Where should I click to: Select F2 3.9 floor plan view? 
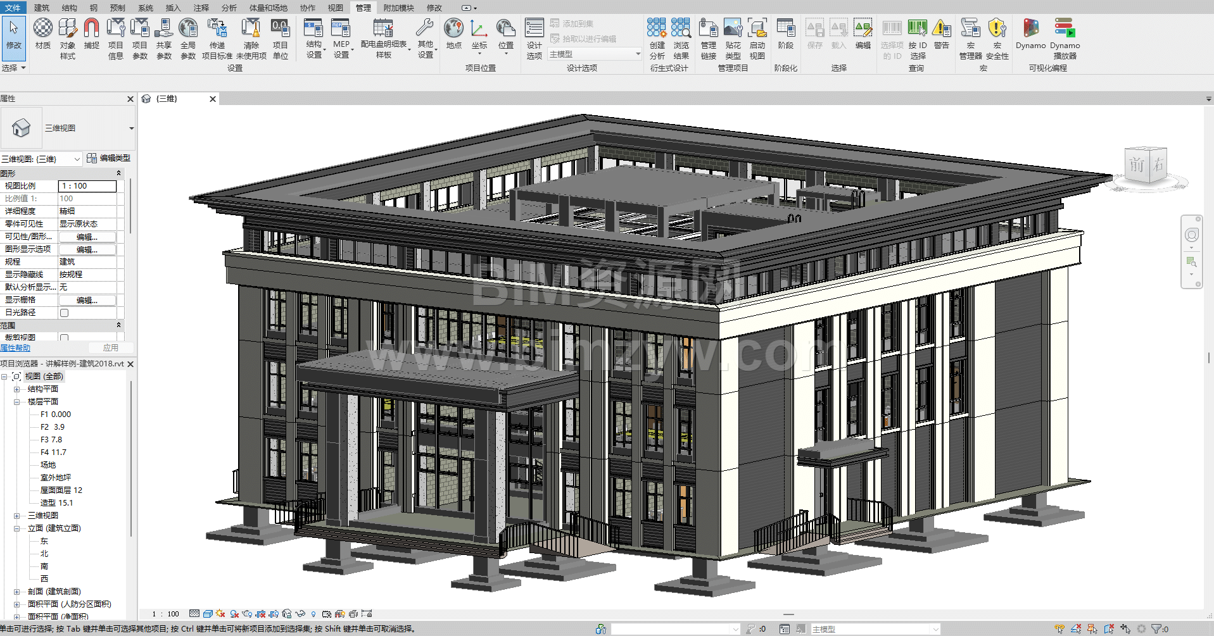coord(53,427)
